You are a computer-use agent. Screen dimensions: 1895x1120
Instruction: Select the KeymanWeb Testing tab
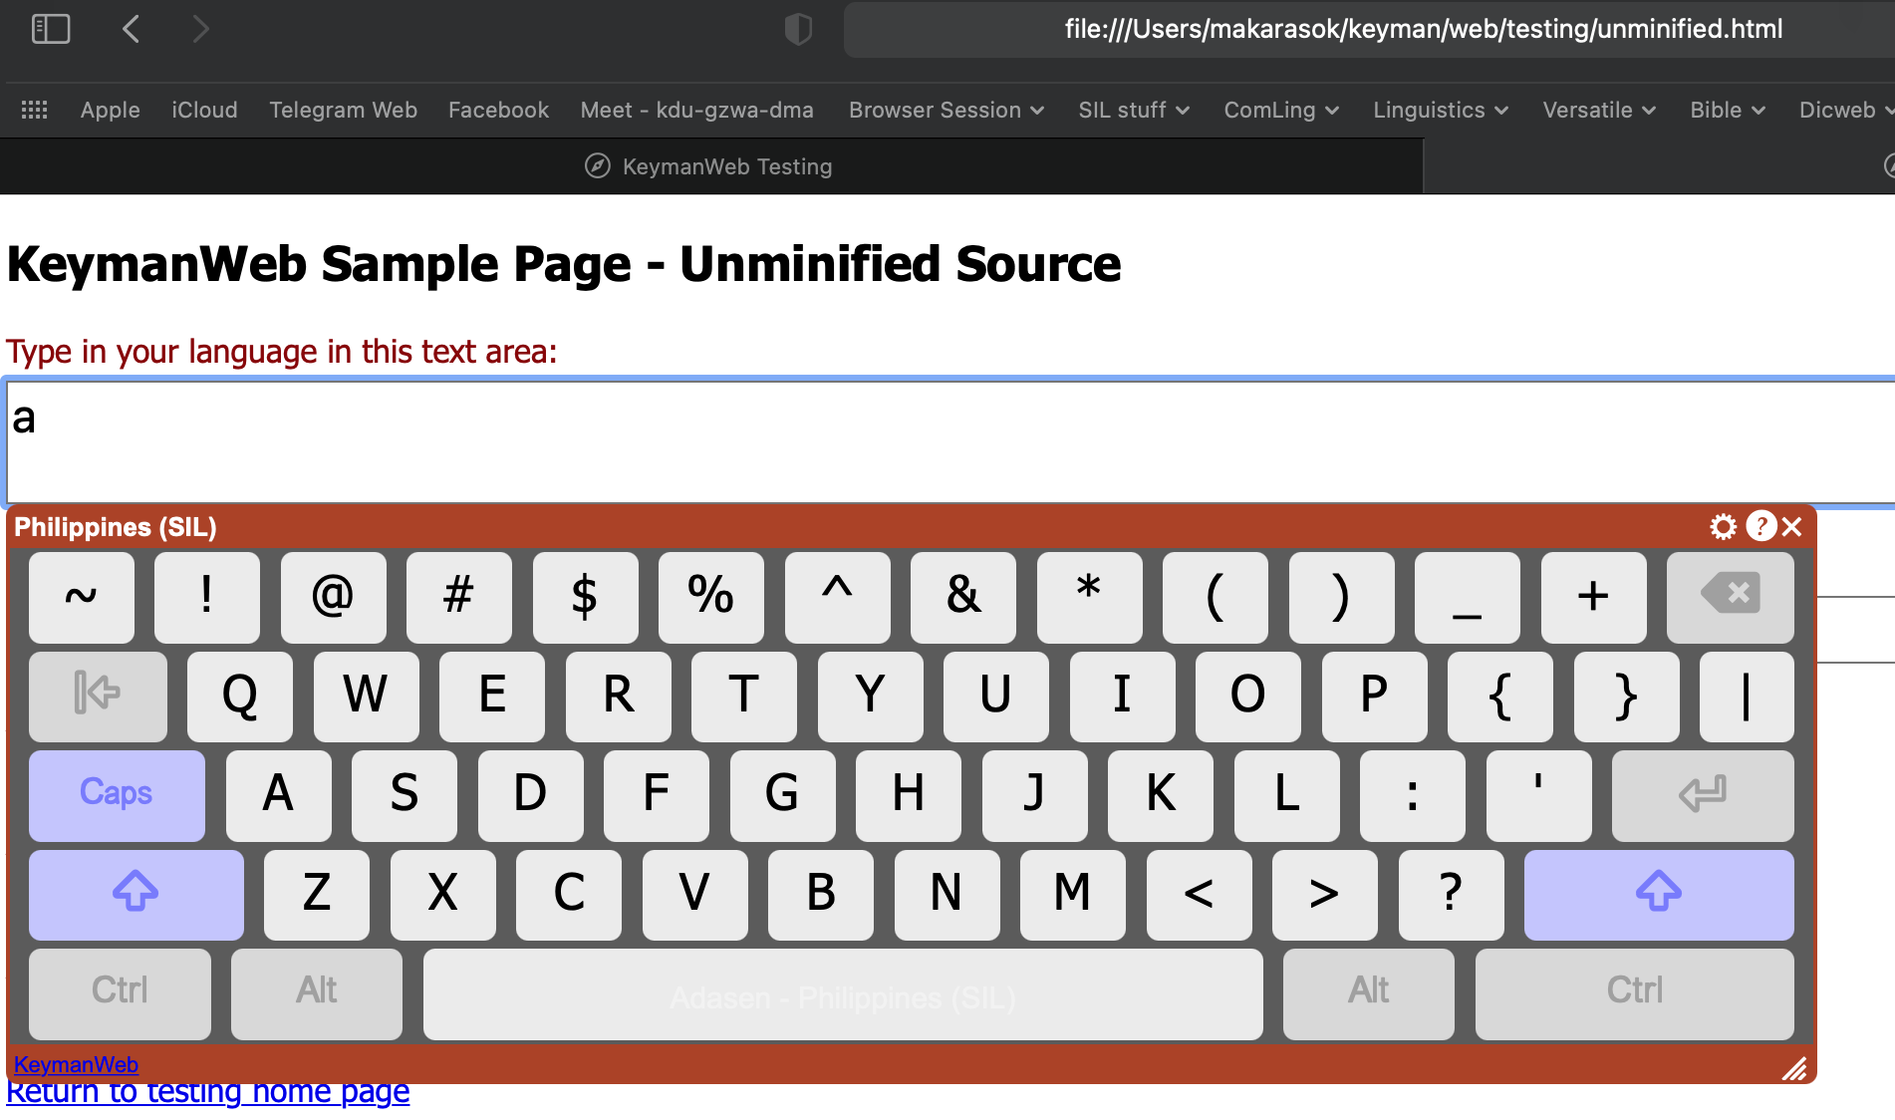click(x=710, y=166)
